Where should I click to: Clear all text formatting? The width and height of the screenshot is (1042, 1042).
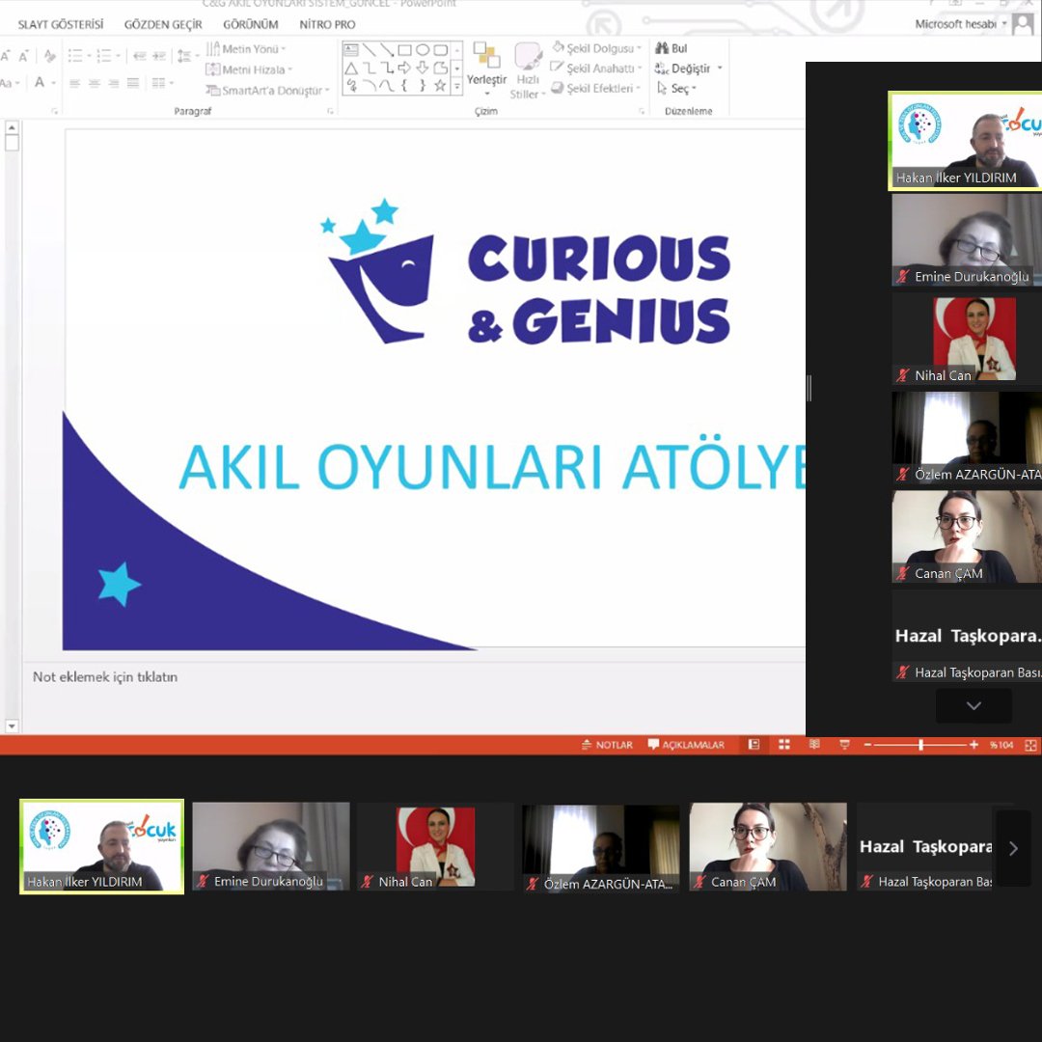point(49,56)
